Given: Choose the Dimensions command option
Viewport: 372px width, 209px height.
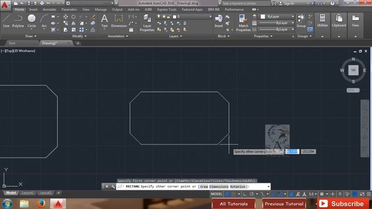Looking at the screenshot, I should coord(219,187).
